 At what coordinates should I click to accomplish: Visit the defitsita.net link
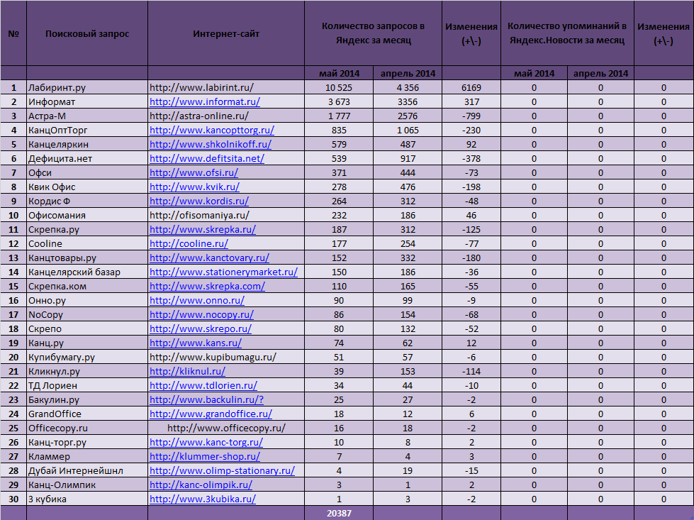tap(207, 159)
